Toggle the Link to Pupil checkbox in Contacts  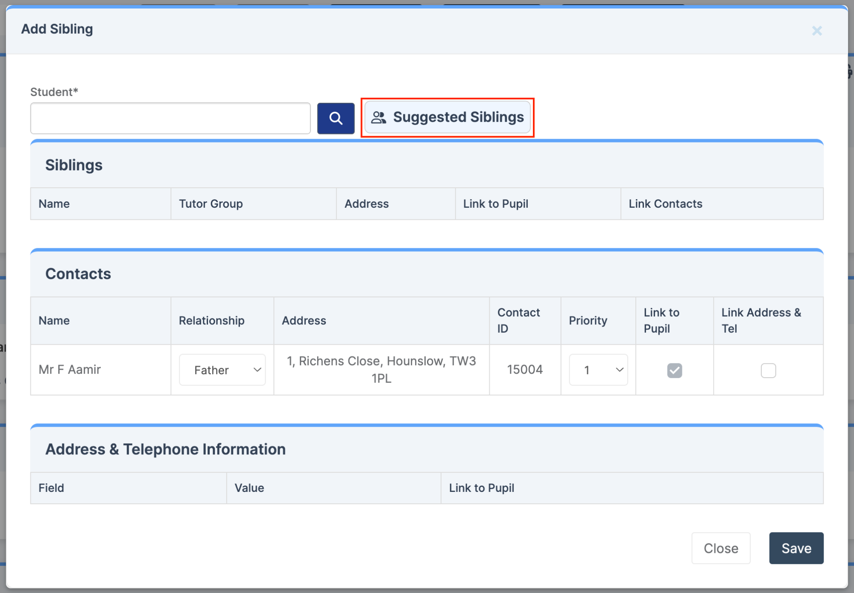674,370
